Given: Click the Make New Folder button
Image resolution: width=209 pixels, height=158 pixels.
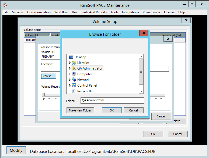Looking at the screenshot, I should (80, 110).
